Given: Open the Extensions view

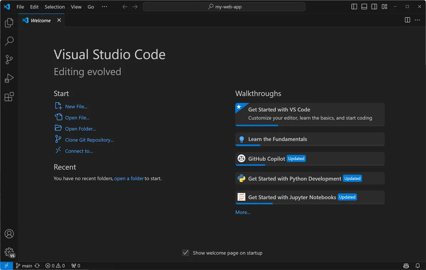Looking at the screenshot, I should [x=9, y=96].
